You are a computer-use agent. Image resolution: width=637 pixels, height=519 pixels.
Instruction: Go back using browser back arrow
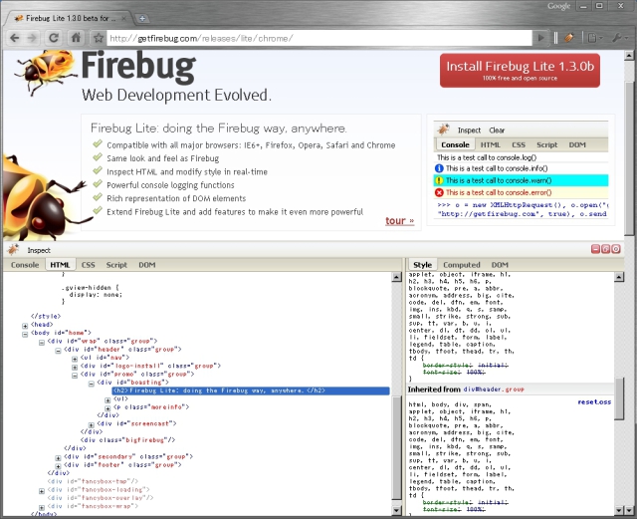(x=15, y=38)
